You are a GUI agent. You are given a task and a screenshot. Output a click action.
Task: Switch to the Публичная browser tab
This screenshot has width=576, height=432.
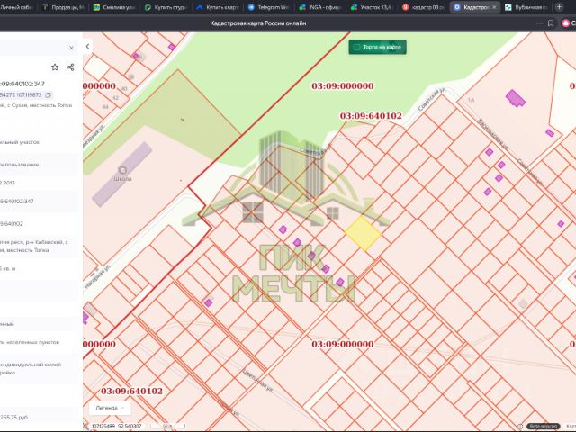(526, 7)
